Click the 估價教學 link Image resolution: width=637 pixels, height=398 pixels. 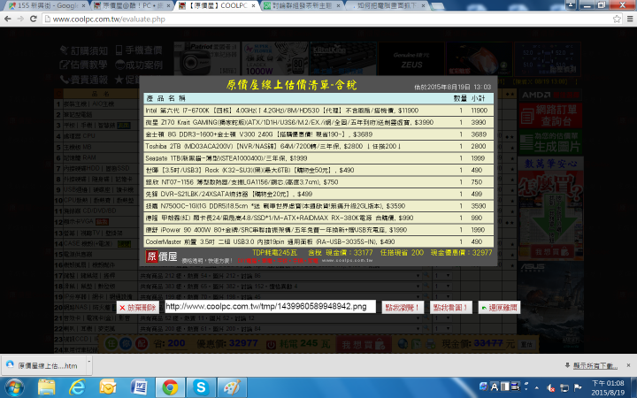83,65
